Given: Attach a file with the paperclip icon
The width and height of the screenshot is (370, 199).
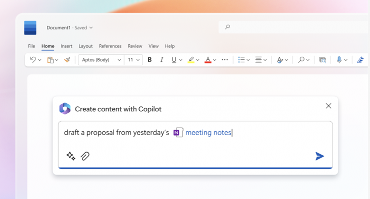Looking at the screenshot, I should pos(85,156).
